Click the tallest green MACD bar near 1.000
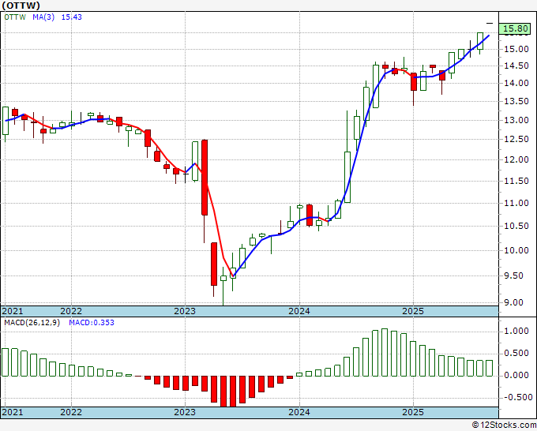Viewport: 537px width, 431px height. pos(385,352)
